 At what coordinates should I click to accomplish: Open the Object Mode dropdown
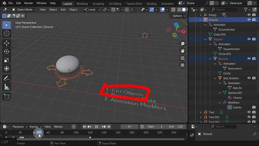coord(24,10)
